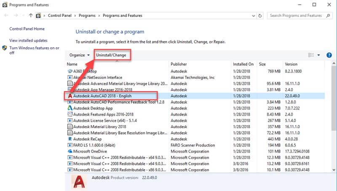Viewport: 337px width, 191px height.
Task: Click the back navigation arrow
Action: click(6, 16)
